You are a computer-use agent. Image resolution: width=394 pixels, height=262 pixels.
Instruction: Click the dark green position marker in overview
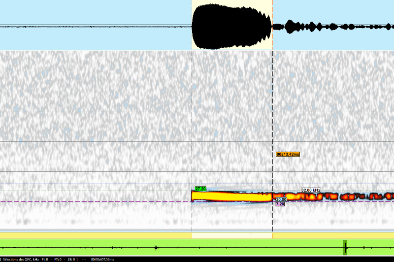(345, 247)
